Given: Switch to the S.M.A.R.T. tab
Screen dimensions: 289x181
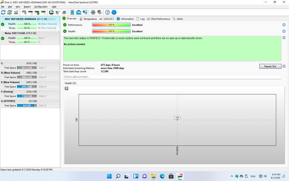Looking at the screenshot, I should [107, 19].
